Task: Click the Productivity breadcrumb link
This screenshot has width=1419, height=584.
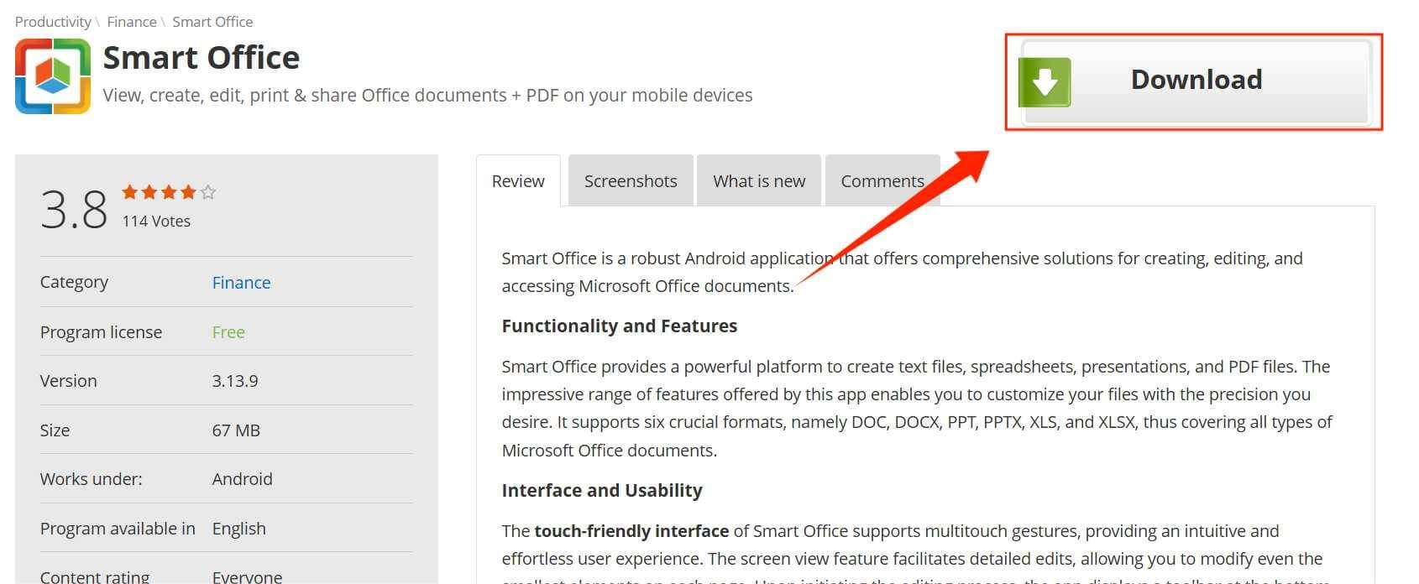Action: click(x=52, y=21)
